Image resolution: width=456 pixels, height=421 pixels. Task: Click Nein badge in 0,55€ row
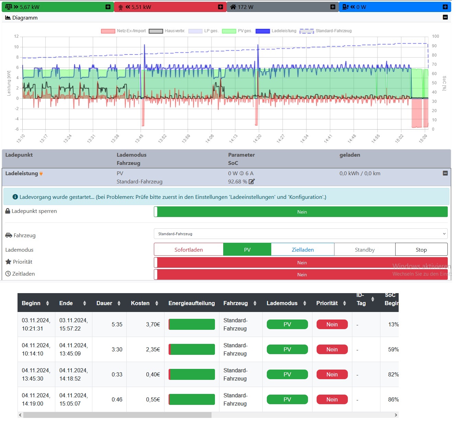[332, 399]
